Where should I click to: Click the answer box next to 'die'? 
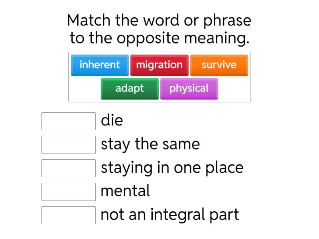point(68,121)
